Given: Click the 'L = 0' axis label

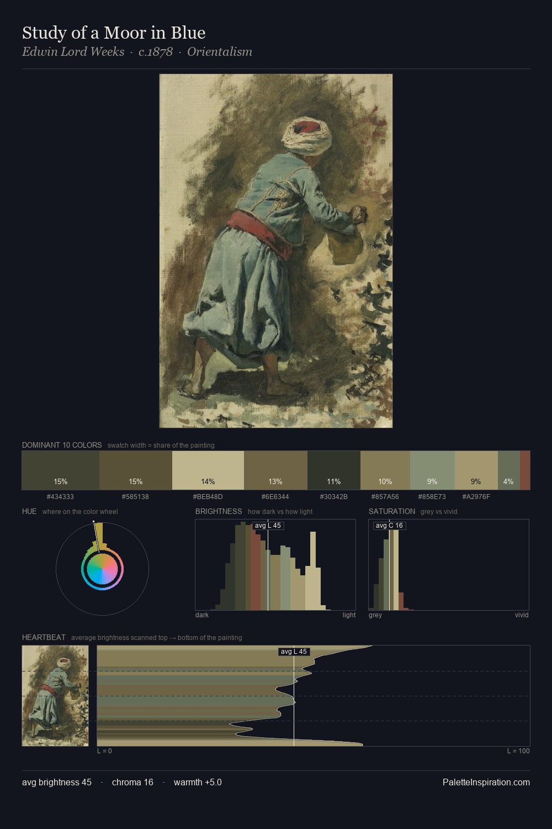Looking at the screenshot, I should (x=104, y=751).
